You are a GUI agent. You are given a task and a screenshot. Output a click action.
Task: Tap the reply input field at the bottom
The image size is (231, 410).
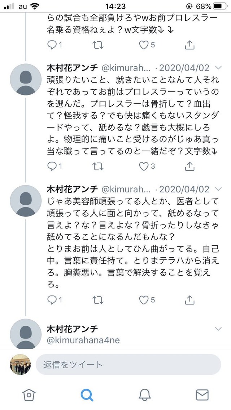(x=128, y=365)
